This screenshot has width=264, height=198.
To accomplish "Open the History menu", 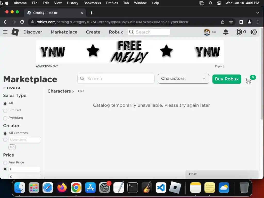I will click(72, 3).
